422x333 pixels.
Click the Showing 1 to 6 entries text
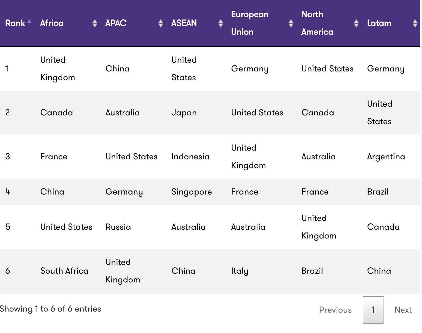51,309
